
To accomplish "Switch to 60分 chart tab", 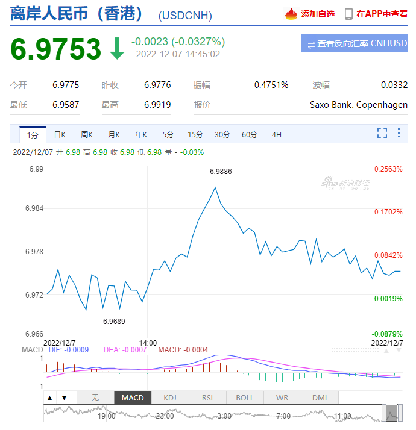I will tap(250, 135).
